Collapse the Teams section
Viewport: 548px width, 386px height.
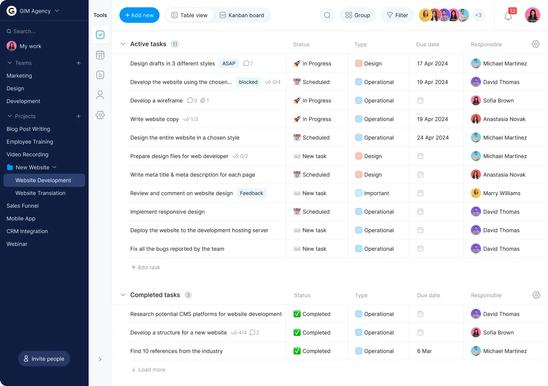[x=10, y=63]
